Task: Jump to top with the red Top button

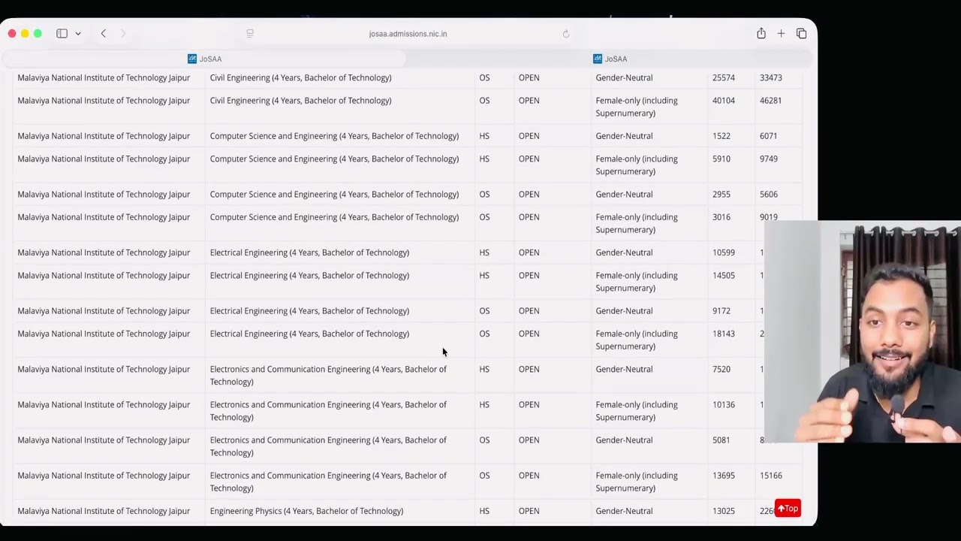Action: (x=788, y=509)
